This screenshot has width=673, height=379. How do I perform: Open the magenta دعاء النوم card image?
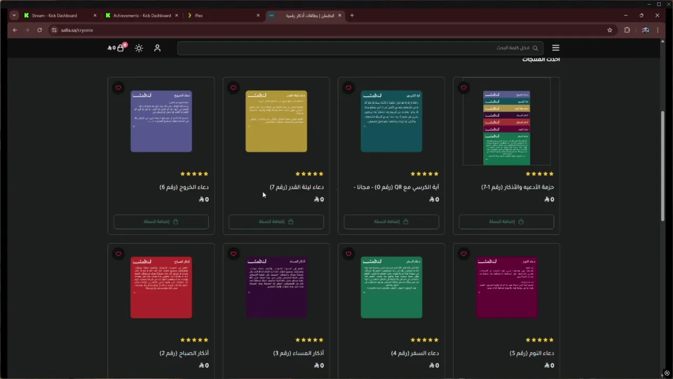506,287
